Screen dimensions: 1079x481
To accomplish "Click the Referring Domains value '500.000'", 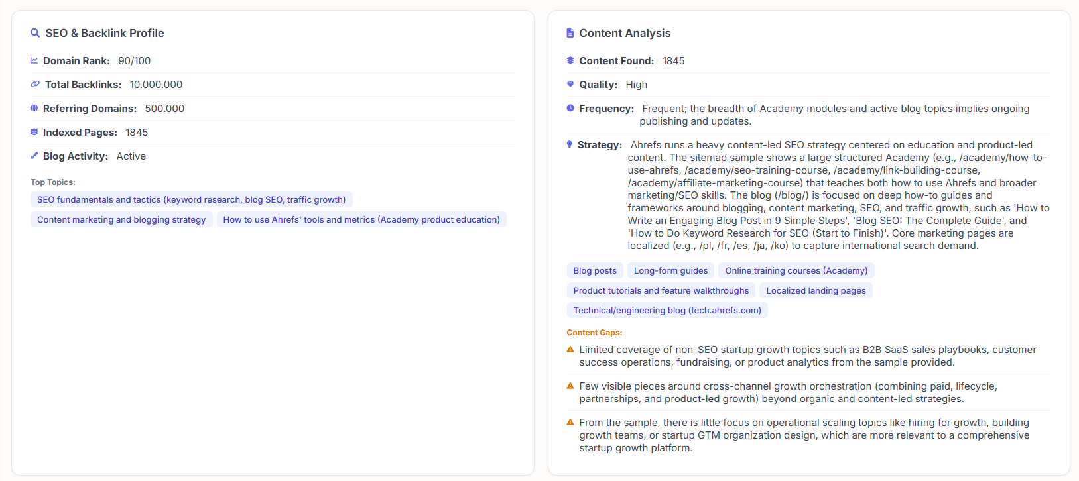I will (x=164, y=108).
